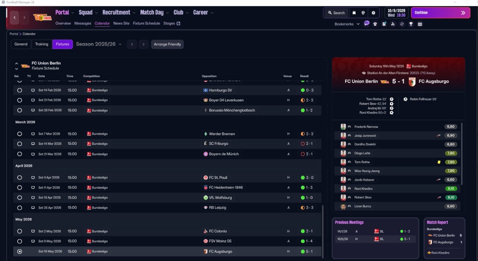478x261 pixels.
Task: Go to next season with right arrow
Action: pos(144,44)
